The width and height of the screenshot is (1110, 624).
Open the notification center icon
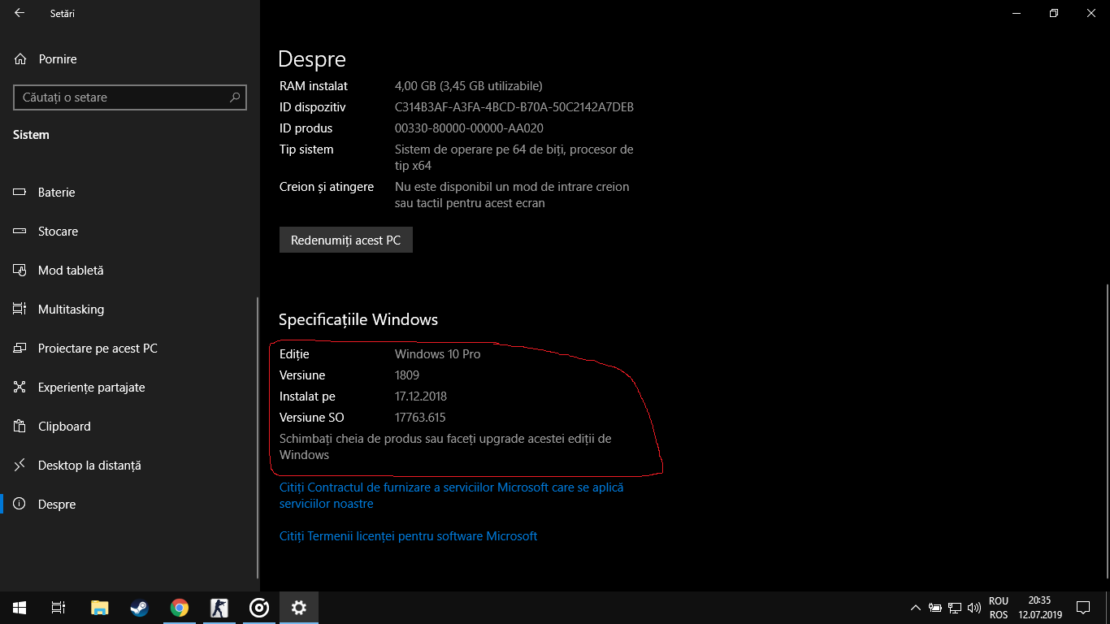(1083, 608)
